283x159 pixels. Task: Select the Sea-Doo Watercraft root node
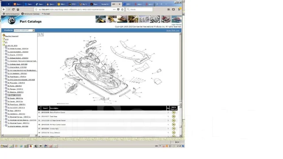pyautogui.click(x=12, y=36)
